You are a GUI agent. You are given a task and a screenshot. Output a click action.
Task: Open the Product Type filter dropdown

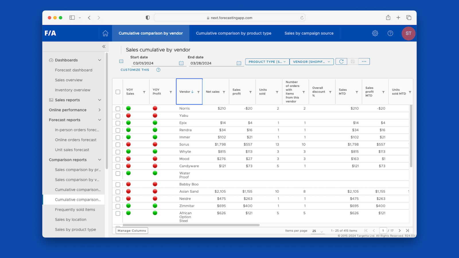[267, 62]
